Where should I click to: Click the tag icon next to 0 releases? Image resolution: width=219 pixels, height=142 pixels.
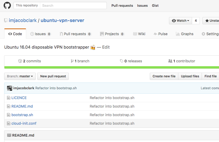coord(122,61)
